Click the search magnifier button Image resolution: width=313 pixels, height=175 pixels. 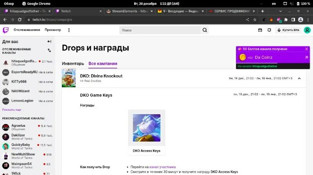pos(205,30)
